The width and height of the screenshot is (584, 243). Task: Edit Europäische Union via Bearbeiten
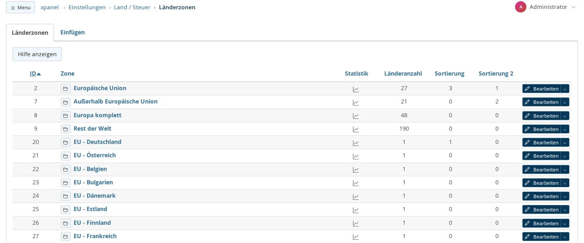tap(541, 89)
